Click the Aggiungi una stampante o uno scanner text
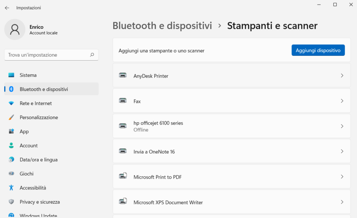The width and height of the screenshot is (357, 218). click(x=161, y=51)
